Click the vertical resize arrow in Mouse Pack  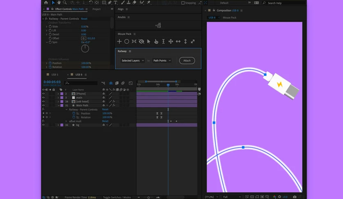(185, 42)
